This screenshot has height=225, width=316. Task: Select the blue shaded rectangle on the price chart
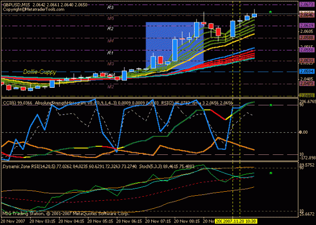coord(174,45)
